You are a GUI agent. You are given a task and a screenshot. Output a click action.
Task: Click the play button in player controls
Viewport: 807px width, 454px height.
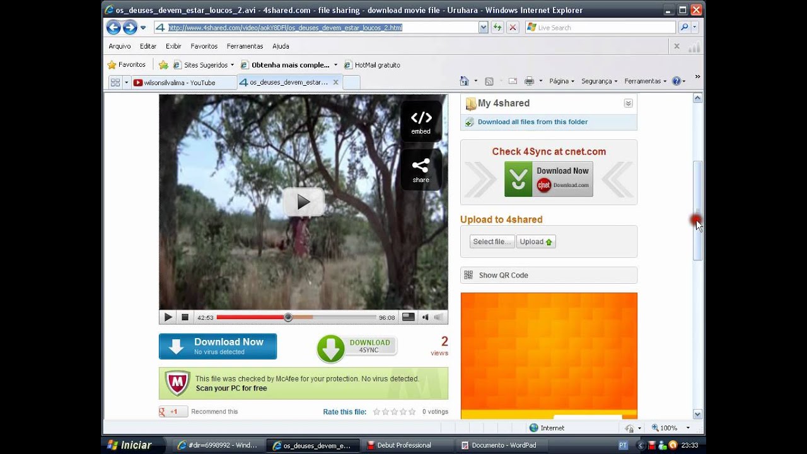click(x=168, y=317)
